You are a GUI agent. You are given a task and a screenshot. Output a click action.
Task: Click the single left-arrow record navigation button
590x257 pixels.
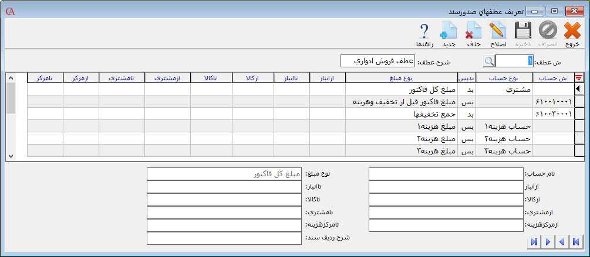tap(562, 241)
